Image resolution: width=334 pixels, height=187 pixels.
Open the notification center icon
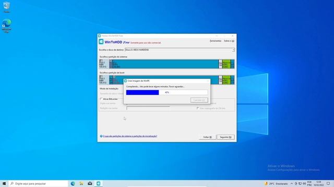point(328,183)
